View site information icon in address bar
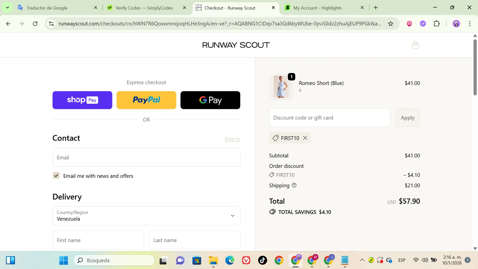 (51, 24)
